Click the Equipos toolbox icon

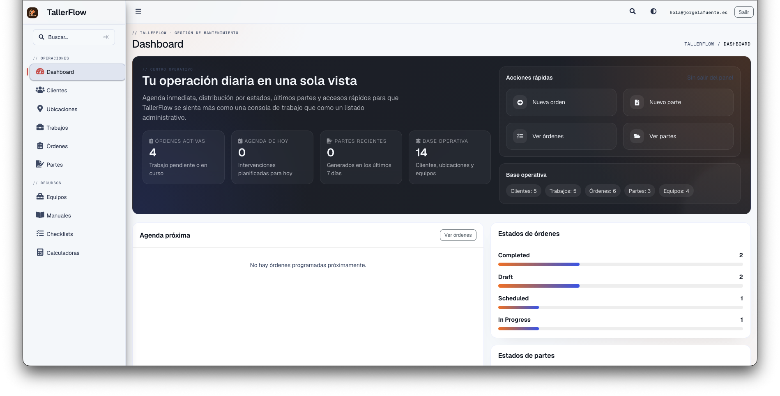point(40,197)
